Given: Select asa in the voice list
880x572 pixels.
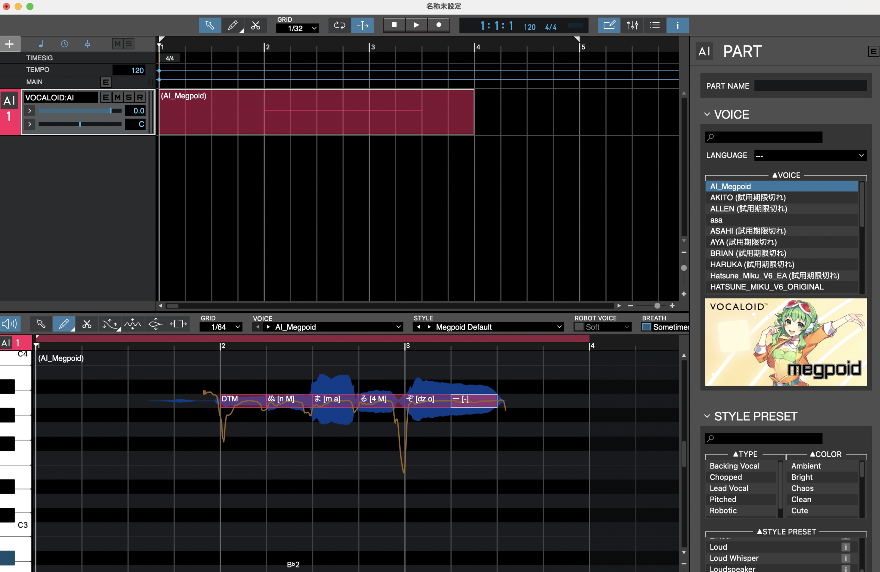Looking at the screenshot, I should pos(781,220).
